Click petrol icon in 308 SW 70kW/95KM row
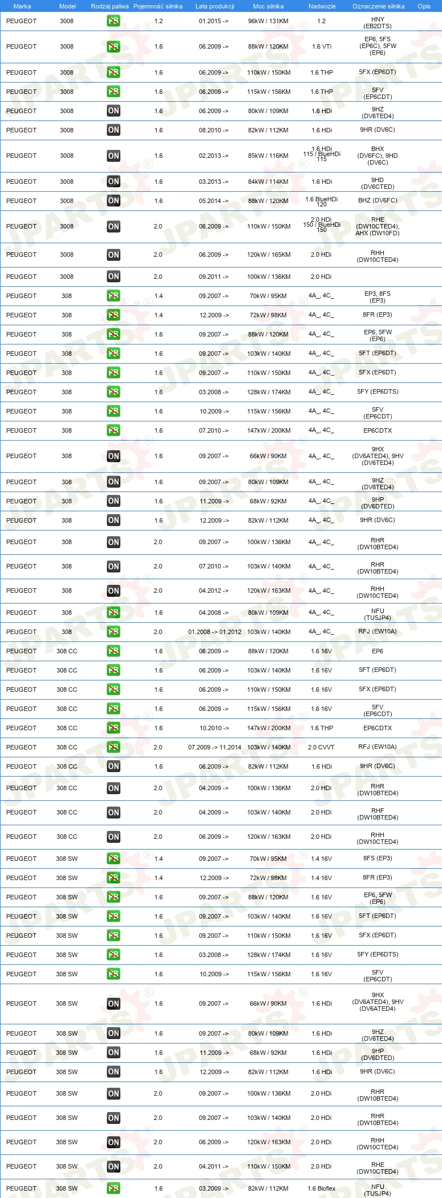Viewport: 442px width, 1198px height. [x=113, y=859]
